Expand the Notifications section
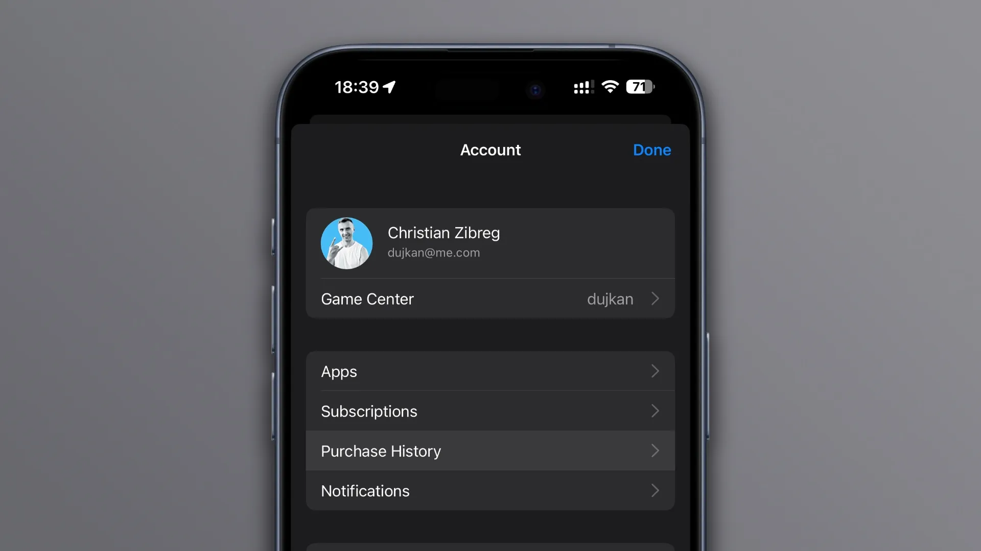Screen dimensions: 981x551 (x=490, y=490)
